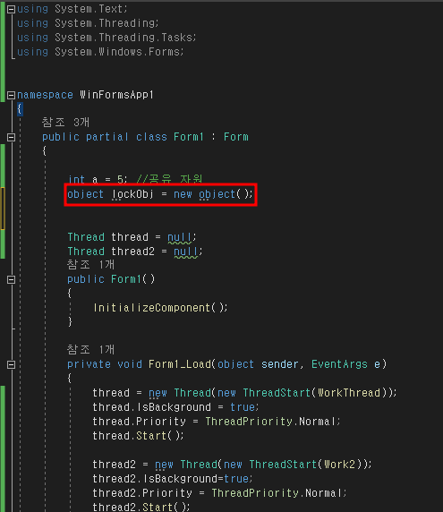
Task: Click the 'EventArgs' type name
Action: (x=339, y=364)
